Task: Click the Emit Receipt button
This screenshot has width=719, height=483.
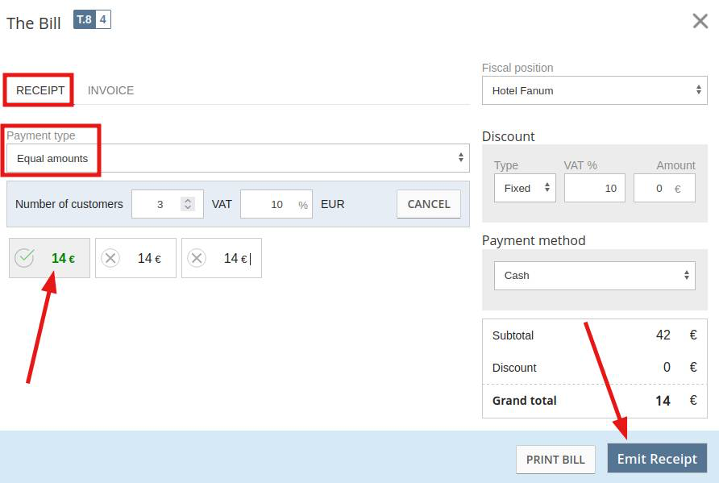Action: (657, 458)
